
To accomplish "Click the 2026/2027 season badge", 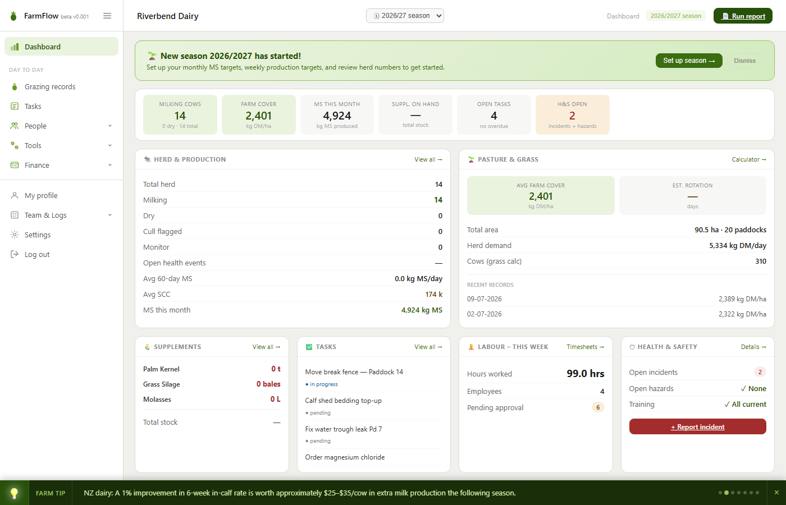I will coord(676,16).
